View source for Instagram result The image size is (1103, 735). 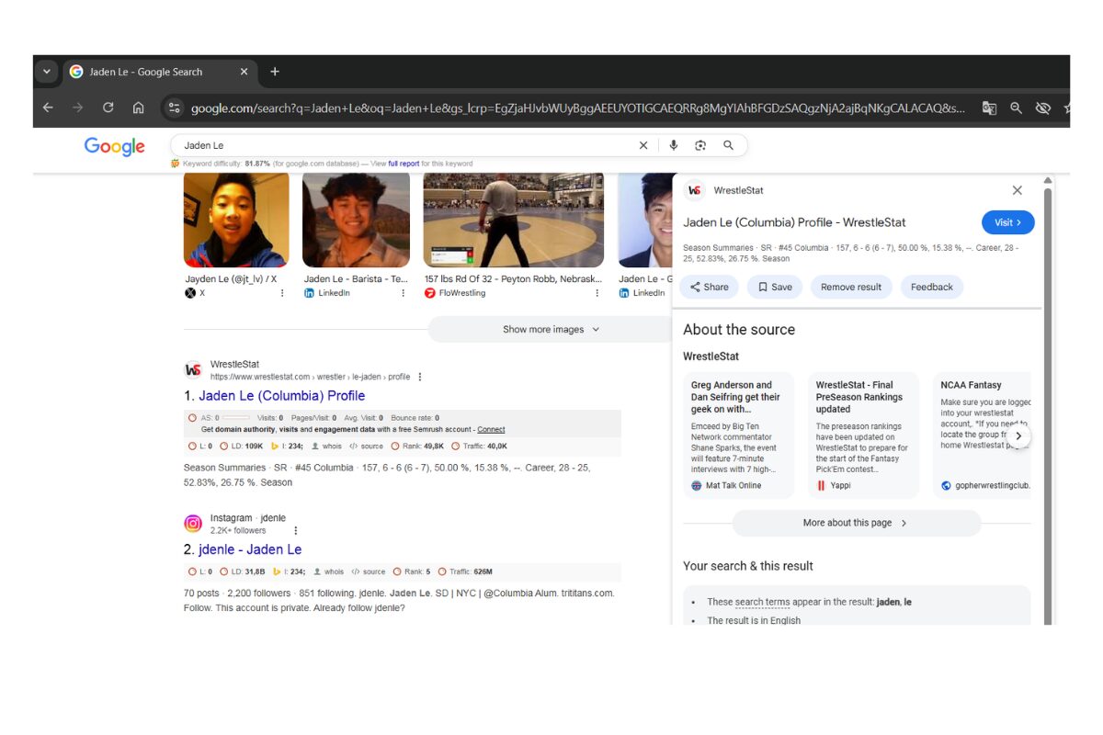(369, 571)
